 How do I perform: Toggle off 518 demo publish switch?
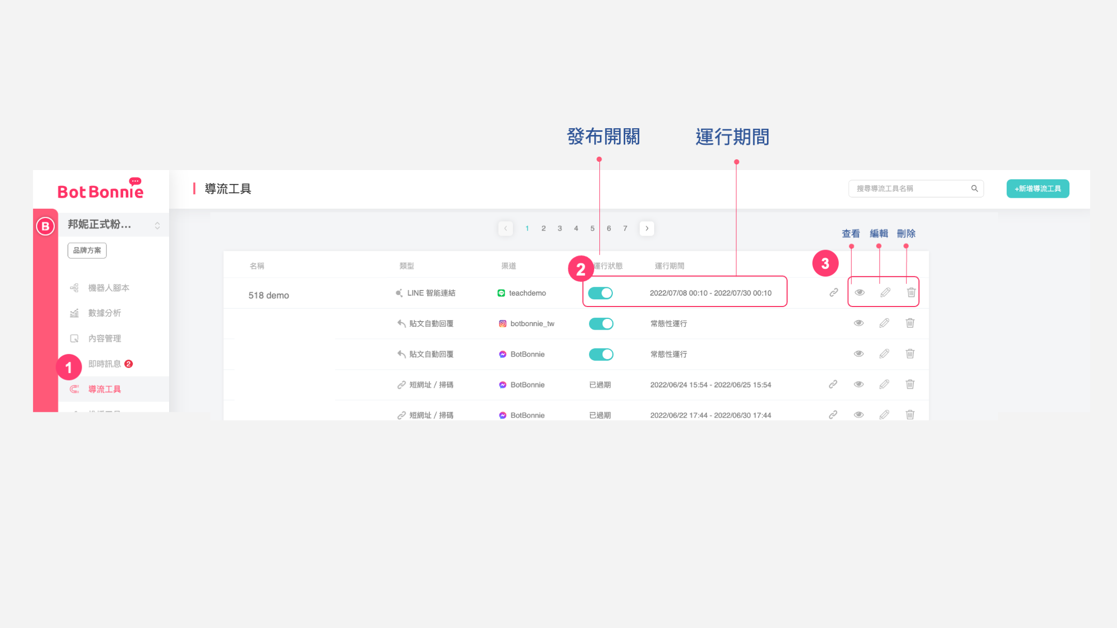click(600, 293)
